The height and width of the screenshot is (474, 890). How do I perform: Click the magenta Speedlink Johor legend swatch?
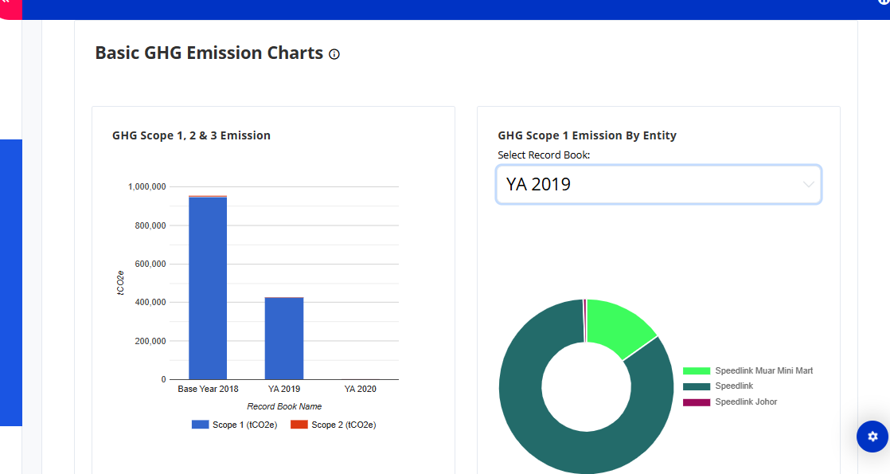click(x=696, y=402)
